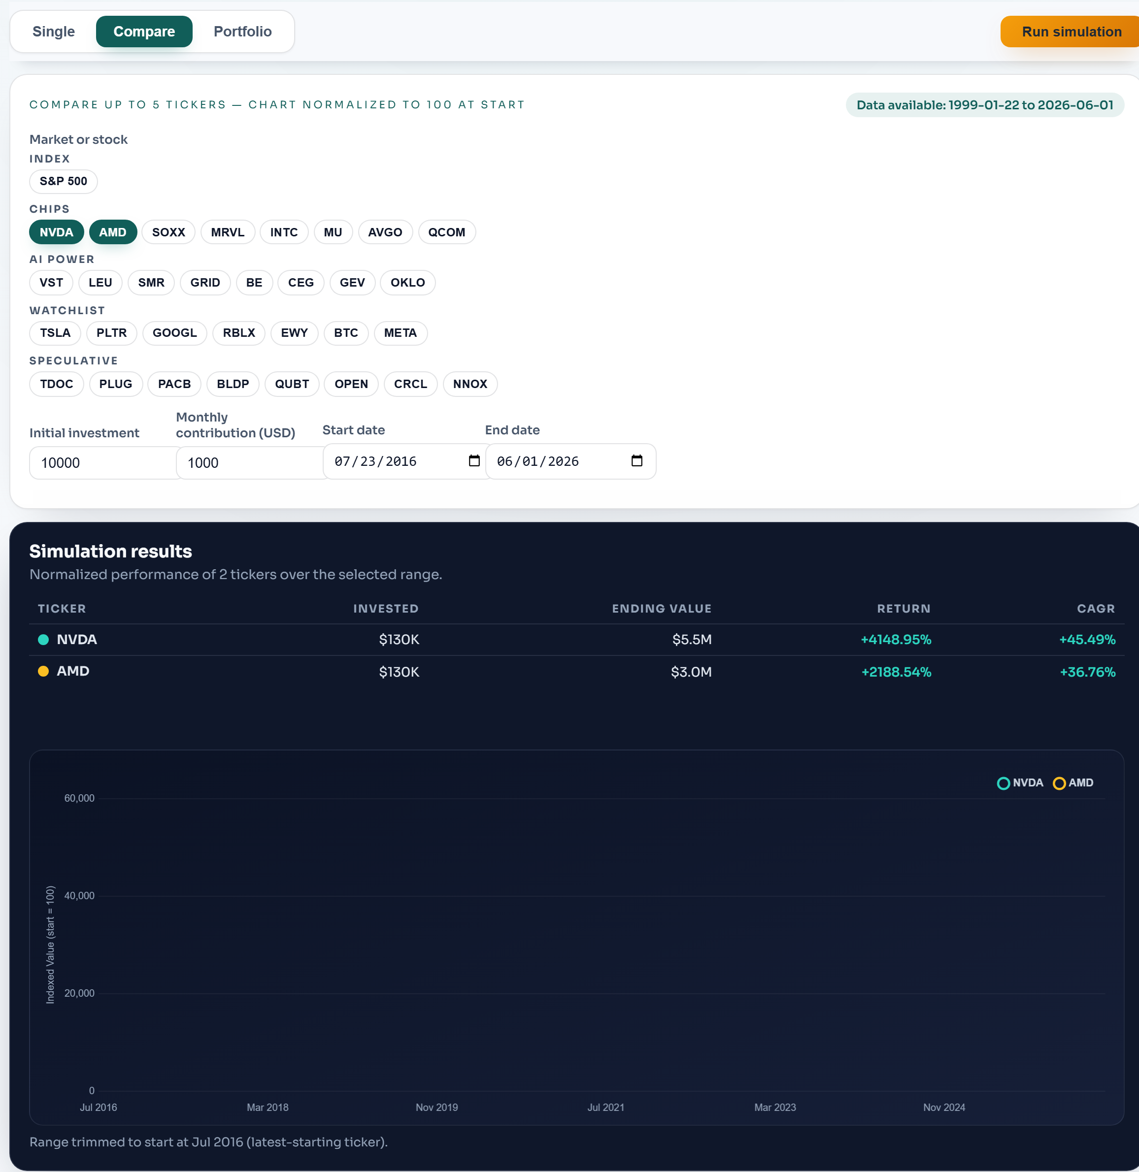Add GOOGL from the watchlist
This screenshot has width=1139, height=1172.
(x=175, y=333)
